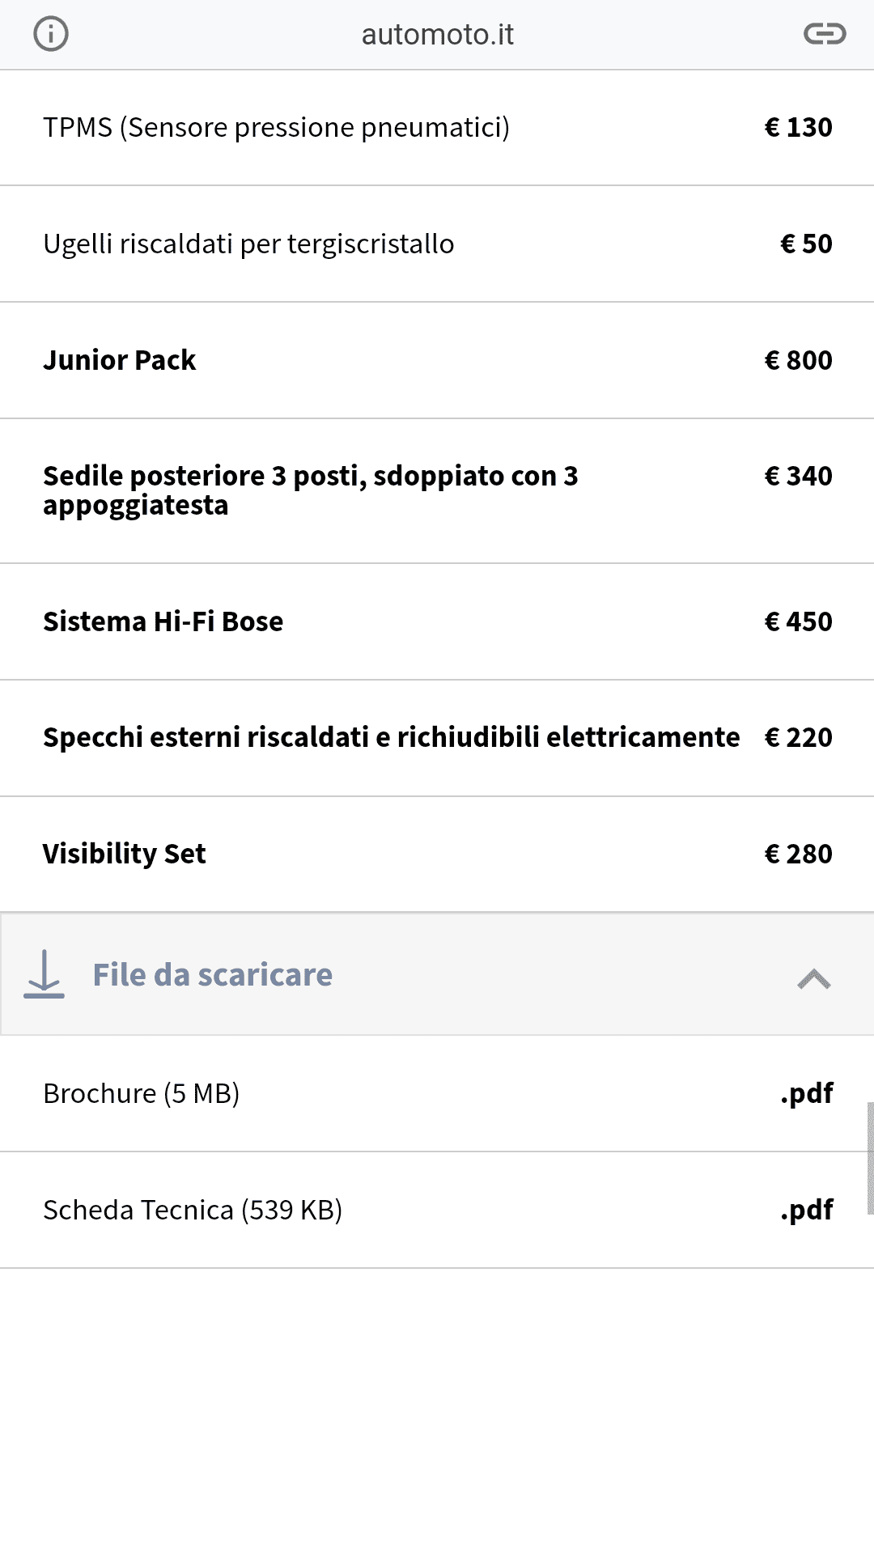
Task: Click the page scrollbar thumb
Action: coord(870,1158)
